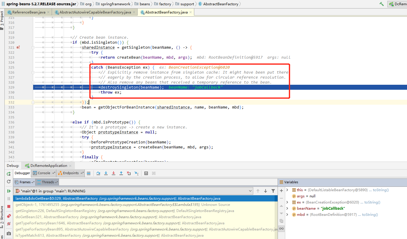Move to the next frame with down arrow
Viewport: 407px width, 239px height.
[266, 191]
